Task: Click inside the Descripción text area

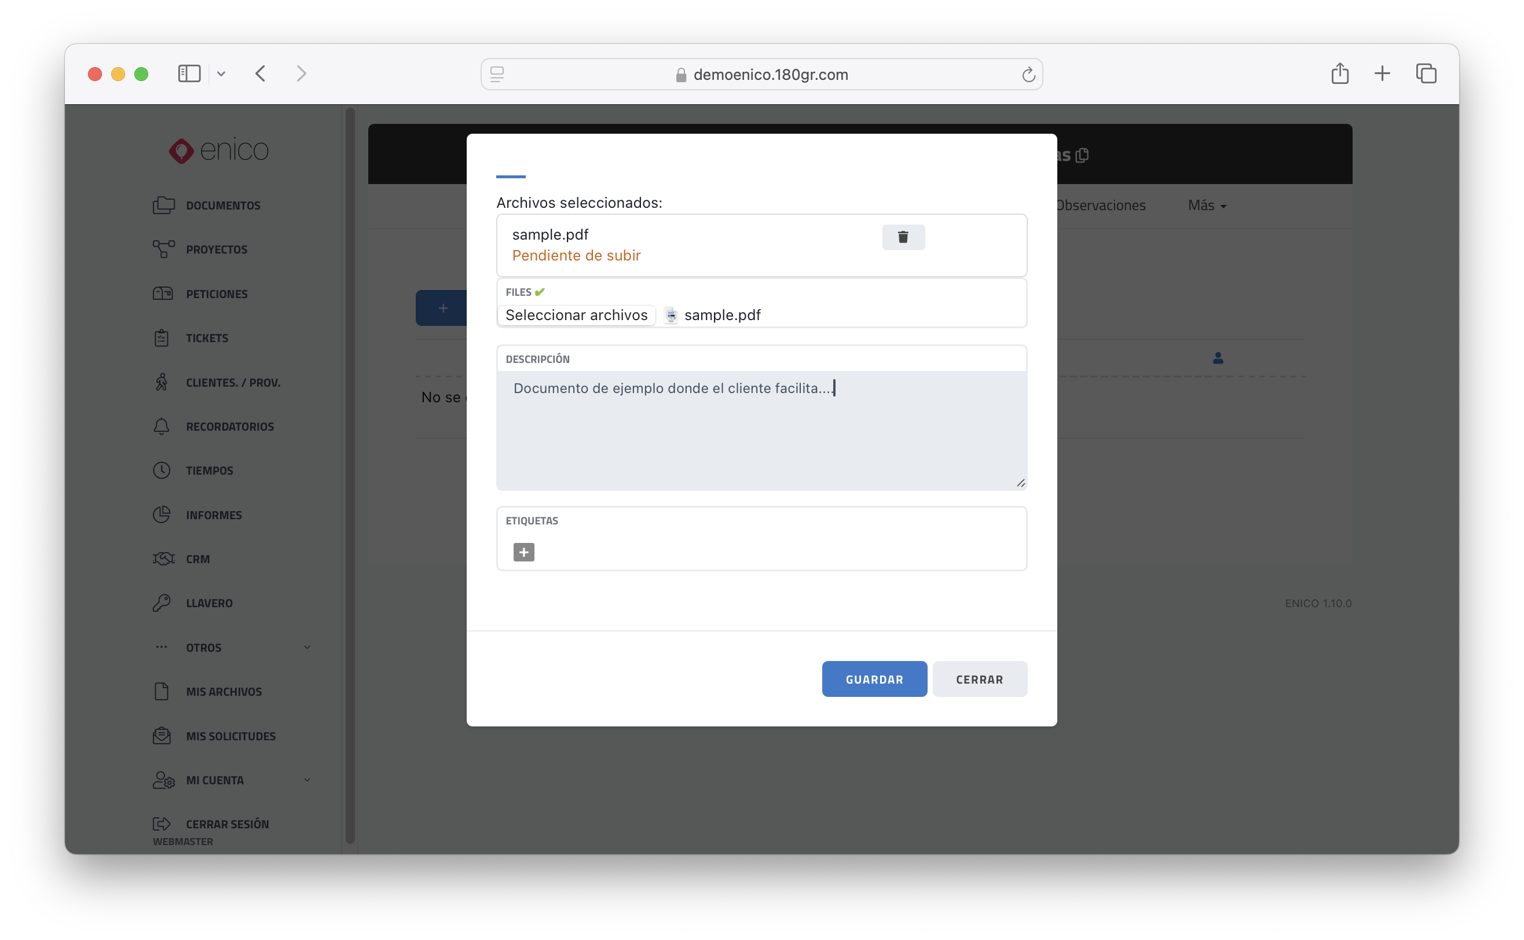Action: click(x=761, y=435)
